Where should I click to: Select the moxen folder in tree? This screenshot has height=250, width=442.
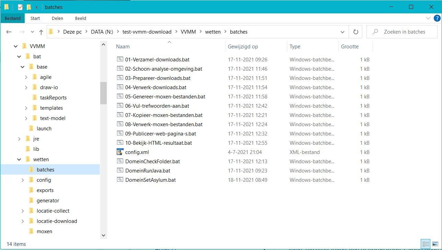44,231
